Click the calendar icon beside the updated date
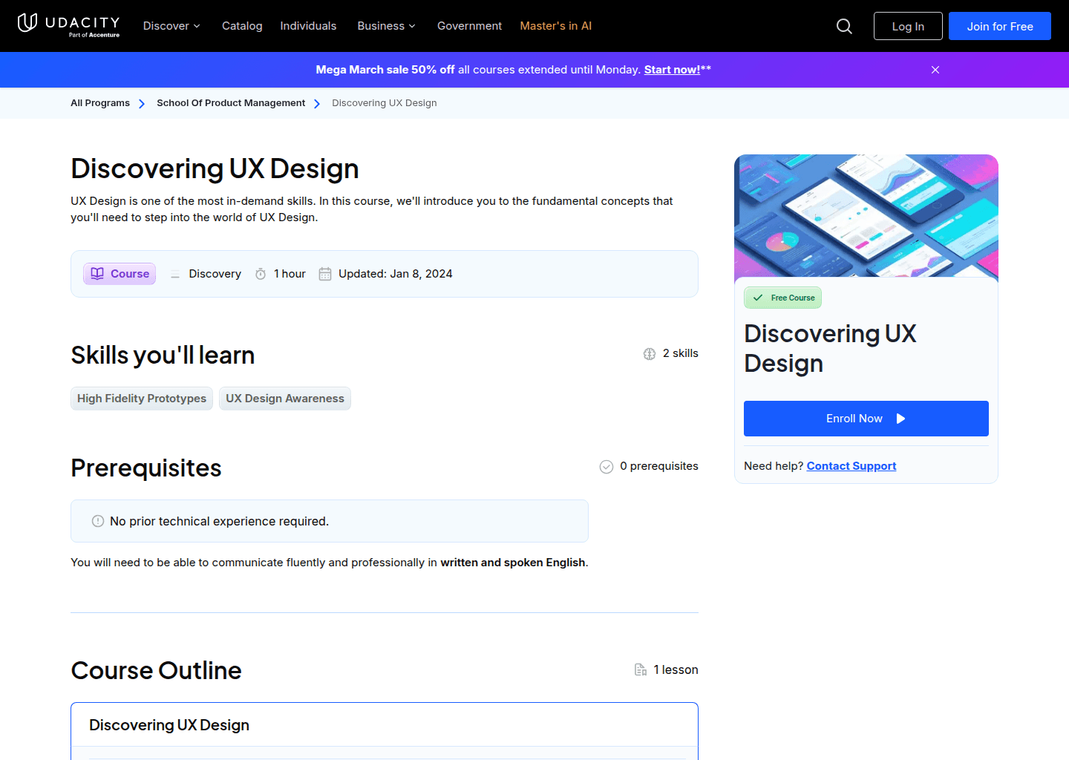 pyautogui.click(x=324, y=273)
